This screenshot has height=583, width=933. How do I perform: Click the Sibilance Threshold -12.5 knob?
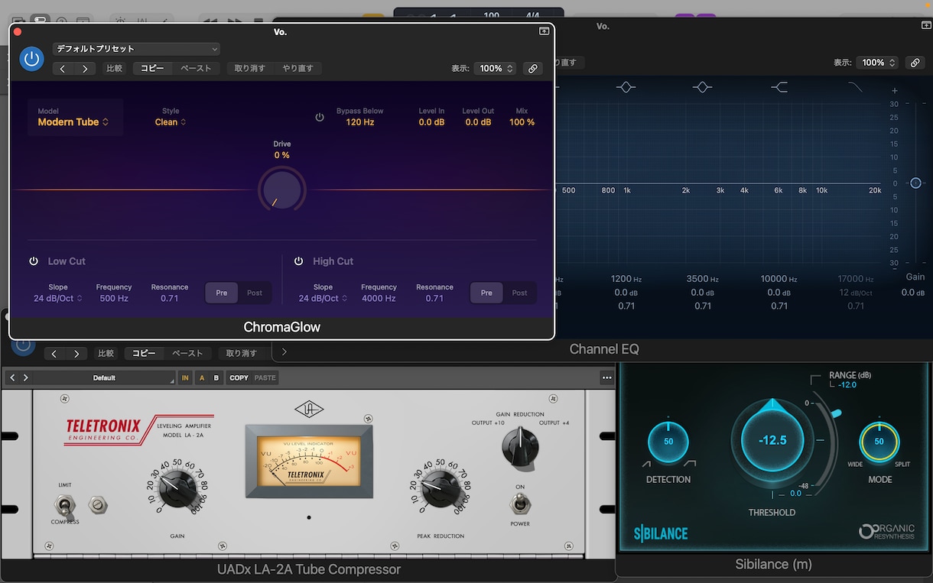(x=772, y=441)
